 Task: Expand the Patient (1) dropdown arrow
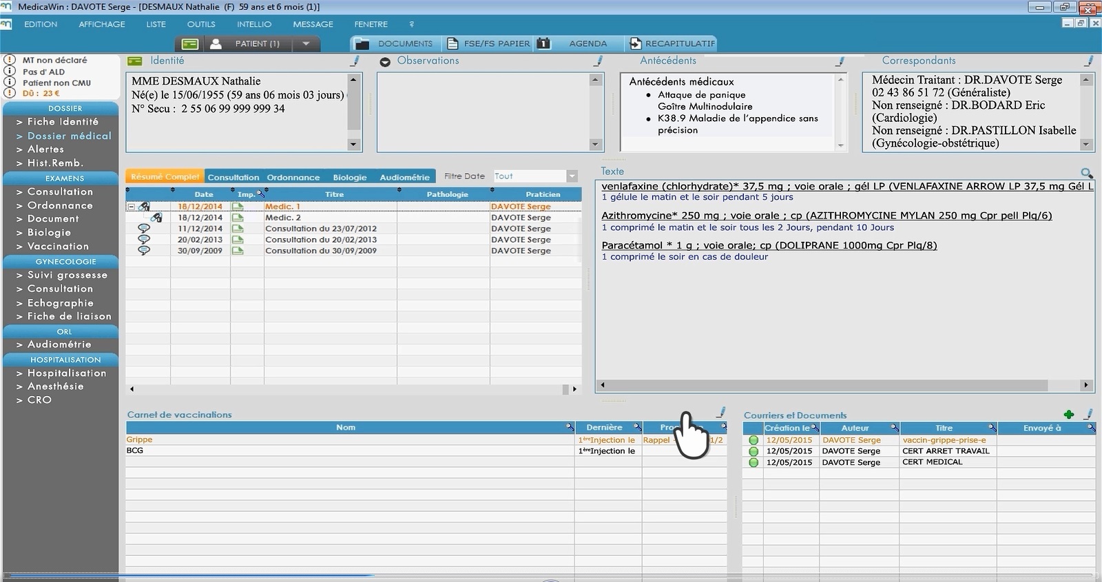pyautogui.click(x=306, y=43)
